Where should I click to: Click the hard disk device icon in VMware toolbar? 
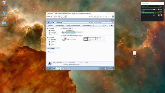[x=92, y=17]
